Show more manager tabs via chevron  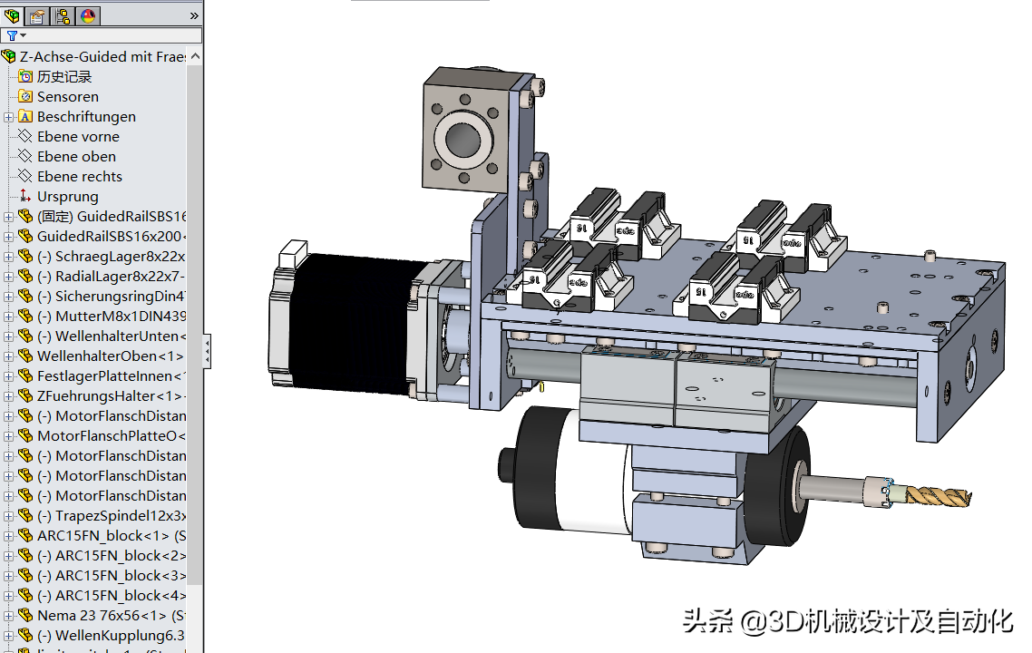(193, 15)
